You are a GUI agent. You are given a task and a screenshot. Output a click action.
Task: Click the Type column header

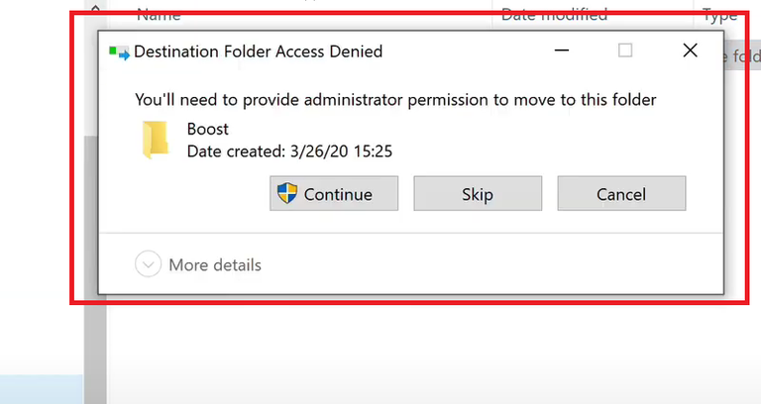pyautogui.click(x=720, y=15)
